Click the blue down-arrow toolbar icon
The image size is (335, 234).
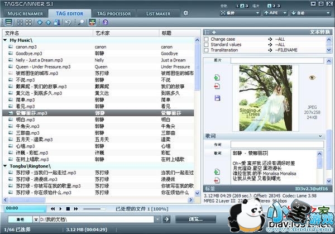[40, 22]
